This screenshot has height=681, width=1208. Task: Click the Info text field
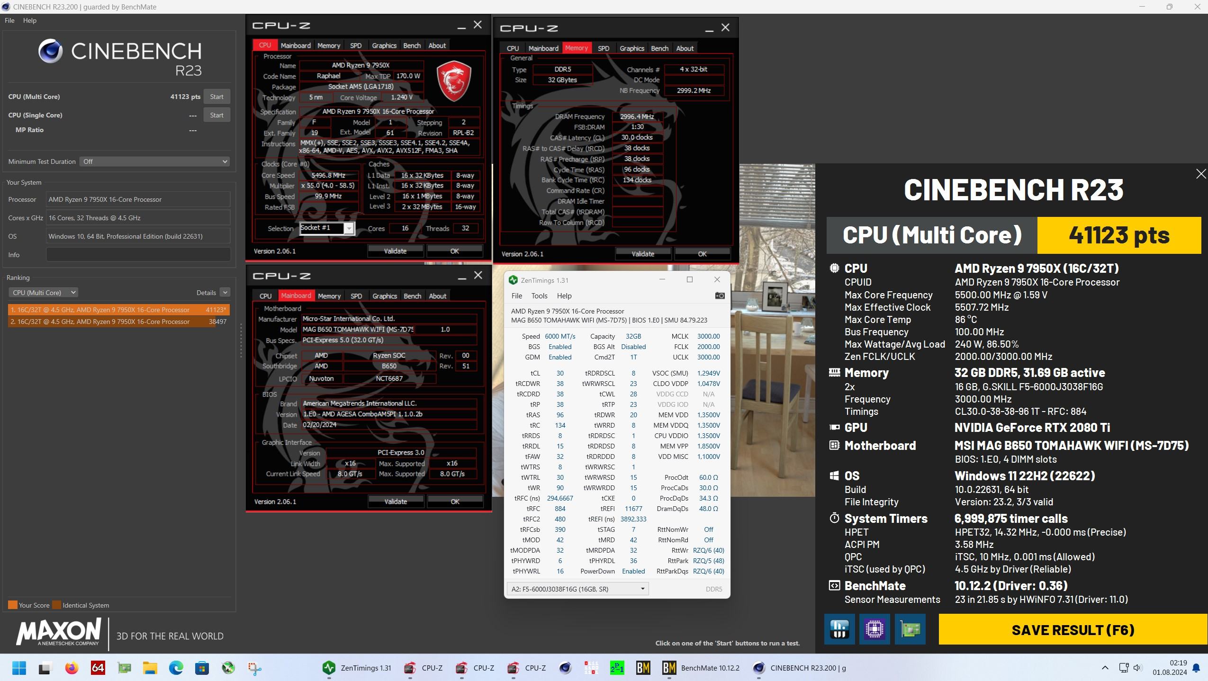138,255
